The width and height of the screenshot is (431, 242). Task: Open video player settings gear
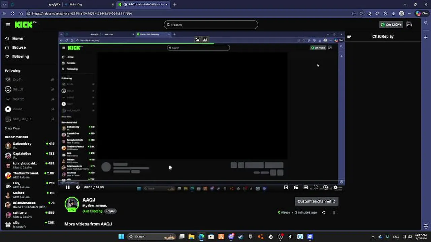335,188
